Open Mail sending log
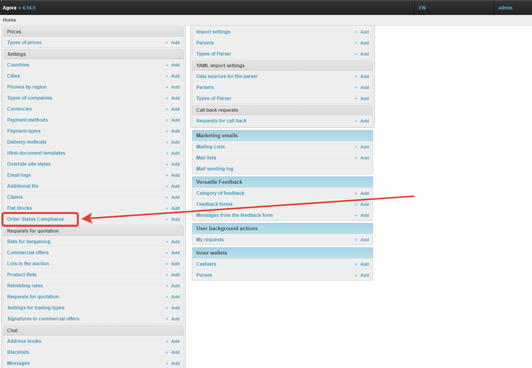Screen dimensions: 532x368 pos(215,169)
